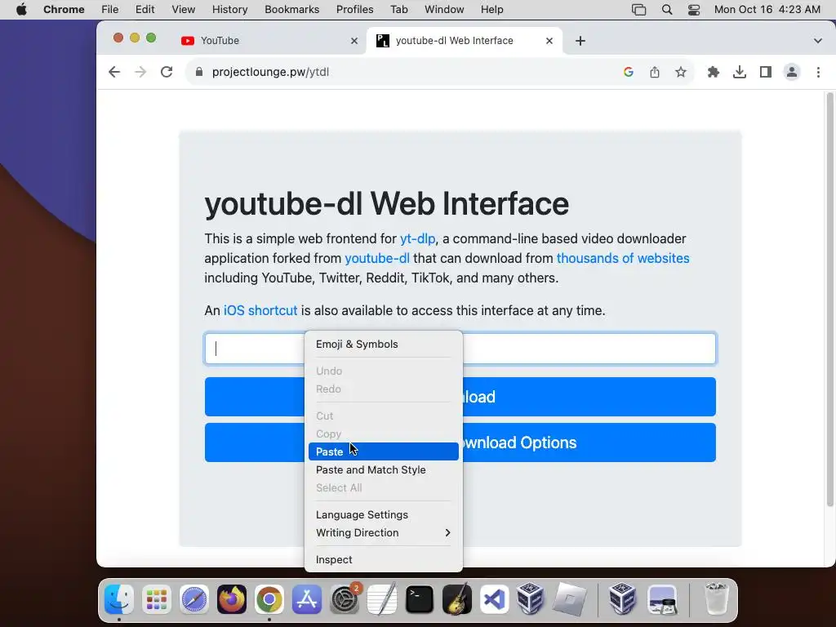Viewport: 836px width, 627px height.
Task: Open the Trash in the Dock
Action: (x=716, y=599)
